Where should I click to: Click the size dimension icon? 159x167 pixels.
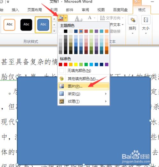point(146,20)
